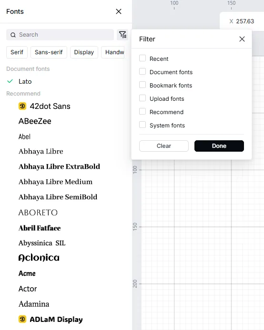Image resolution: width=264 pixels, height=330 pixels.
Task: Close the Fonts panel
Action: [119, 11]
